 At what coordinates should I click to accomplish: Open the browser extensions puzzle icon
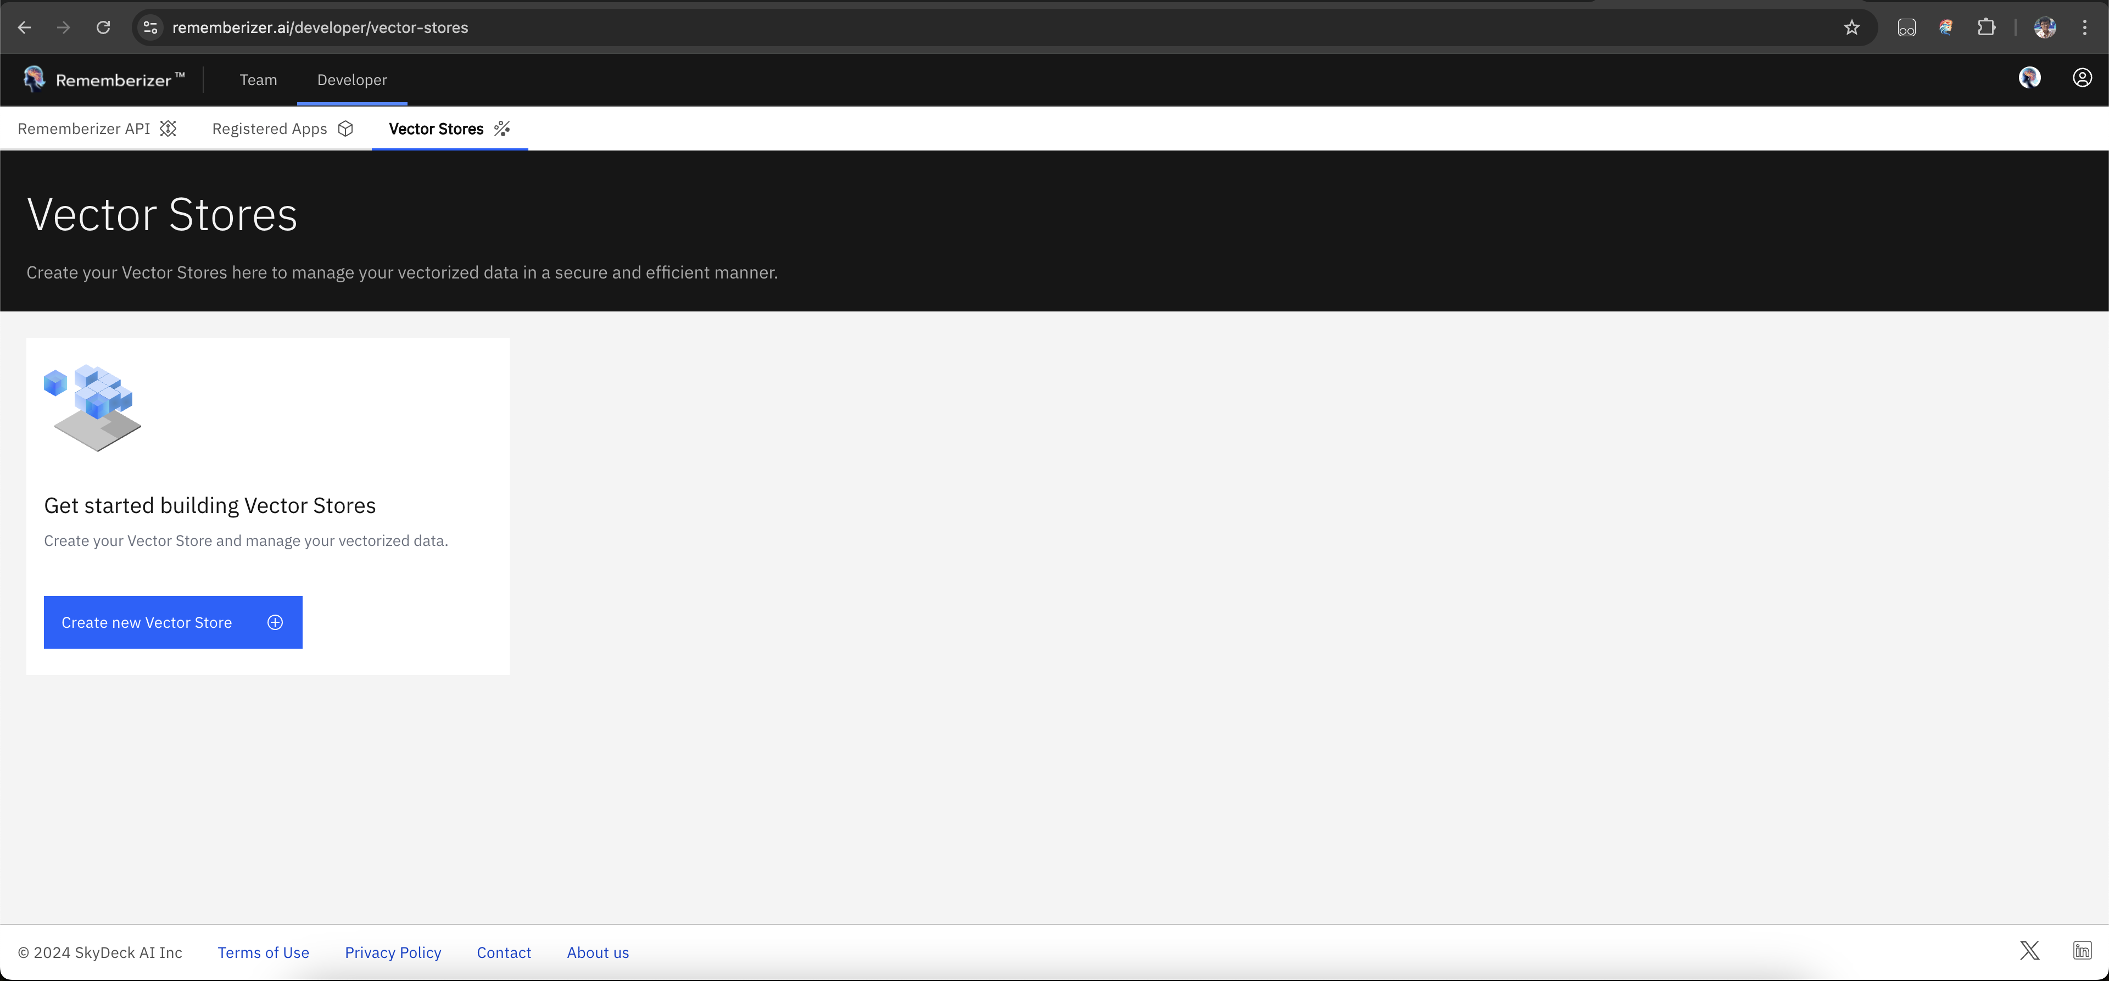[x=1986, y=28]
